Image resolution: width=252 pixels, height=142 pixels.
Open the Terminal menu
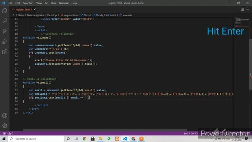click(64, 3)
